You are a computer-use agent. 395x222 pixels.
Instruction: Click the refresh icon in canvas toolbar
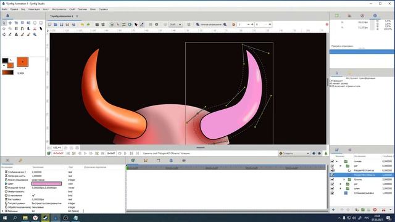click(x=156, y=25)
